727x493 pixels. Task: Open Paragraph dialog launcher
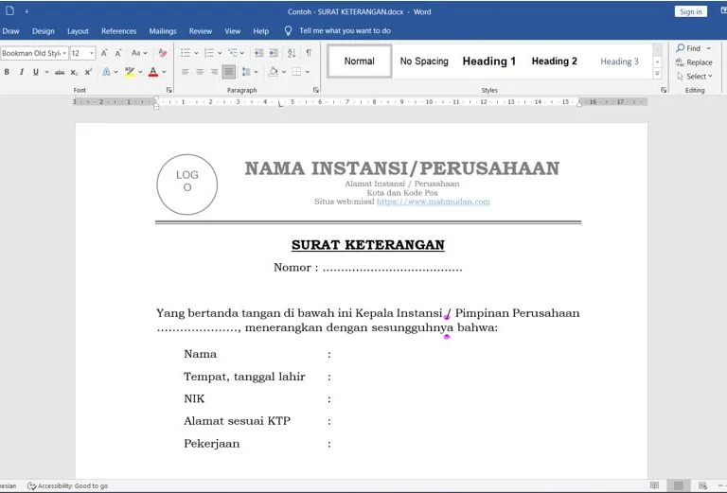pos(316,90)
